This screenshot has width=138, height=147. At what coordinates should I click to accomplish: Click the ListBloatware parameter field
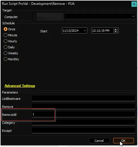coord(84,98)
